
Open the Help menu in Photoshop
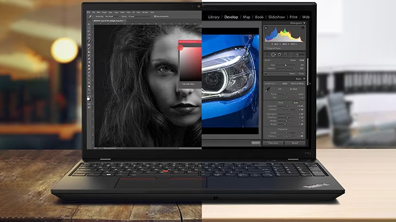coord(152,12)
